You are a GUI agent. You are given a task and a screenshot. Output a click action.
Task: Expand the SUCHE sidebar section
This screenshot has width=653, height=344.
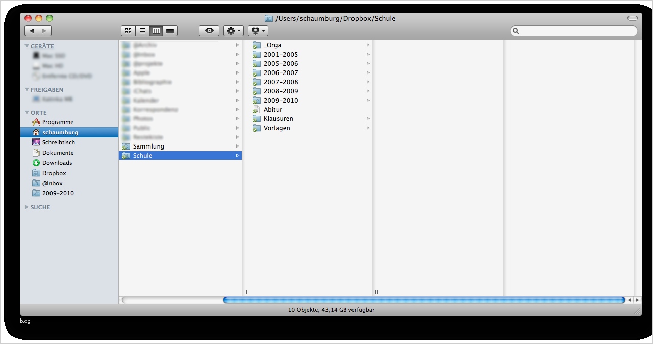pos(27,207)
